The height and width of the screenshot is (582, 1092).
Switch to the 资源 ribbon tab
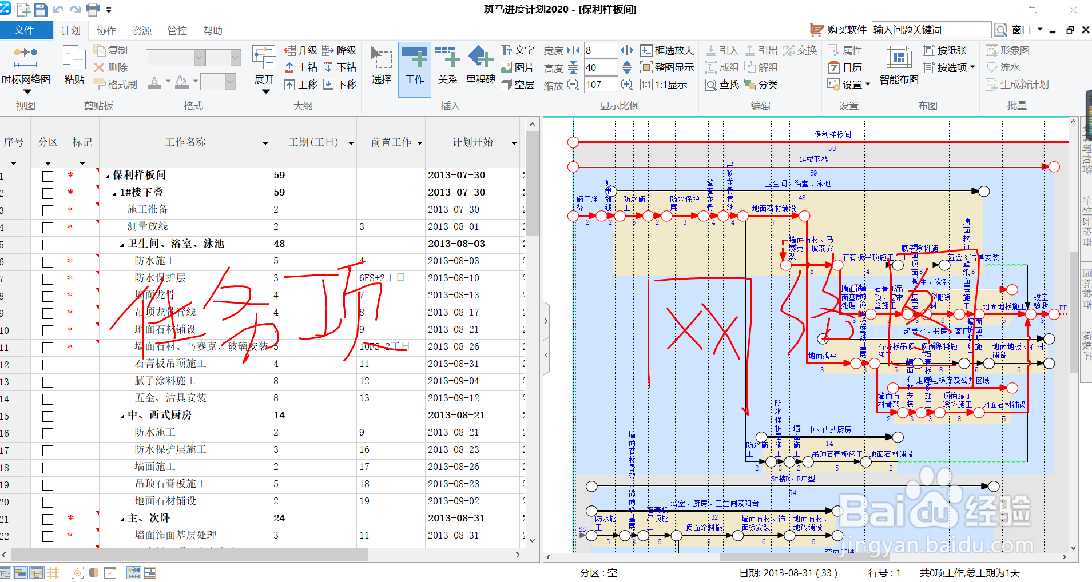[x=142, y=31]
